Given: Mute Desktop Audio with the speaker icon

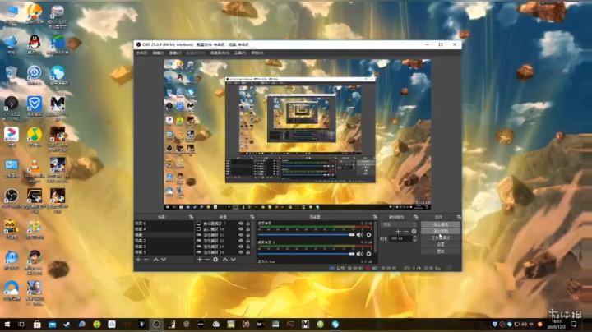Looking at the screenshot, I should [x=360, y=235].
